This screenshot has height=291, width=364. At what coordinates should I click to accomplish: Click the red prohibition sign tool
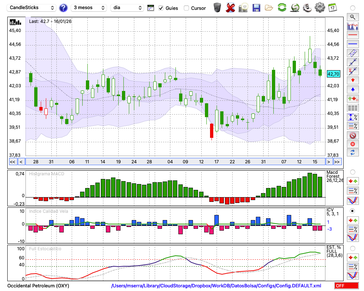pos(352,135)
